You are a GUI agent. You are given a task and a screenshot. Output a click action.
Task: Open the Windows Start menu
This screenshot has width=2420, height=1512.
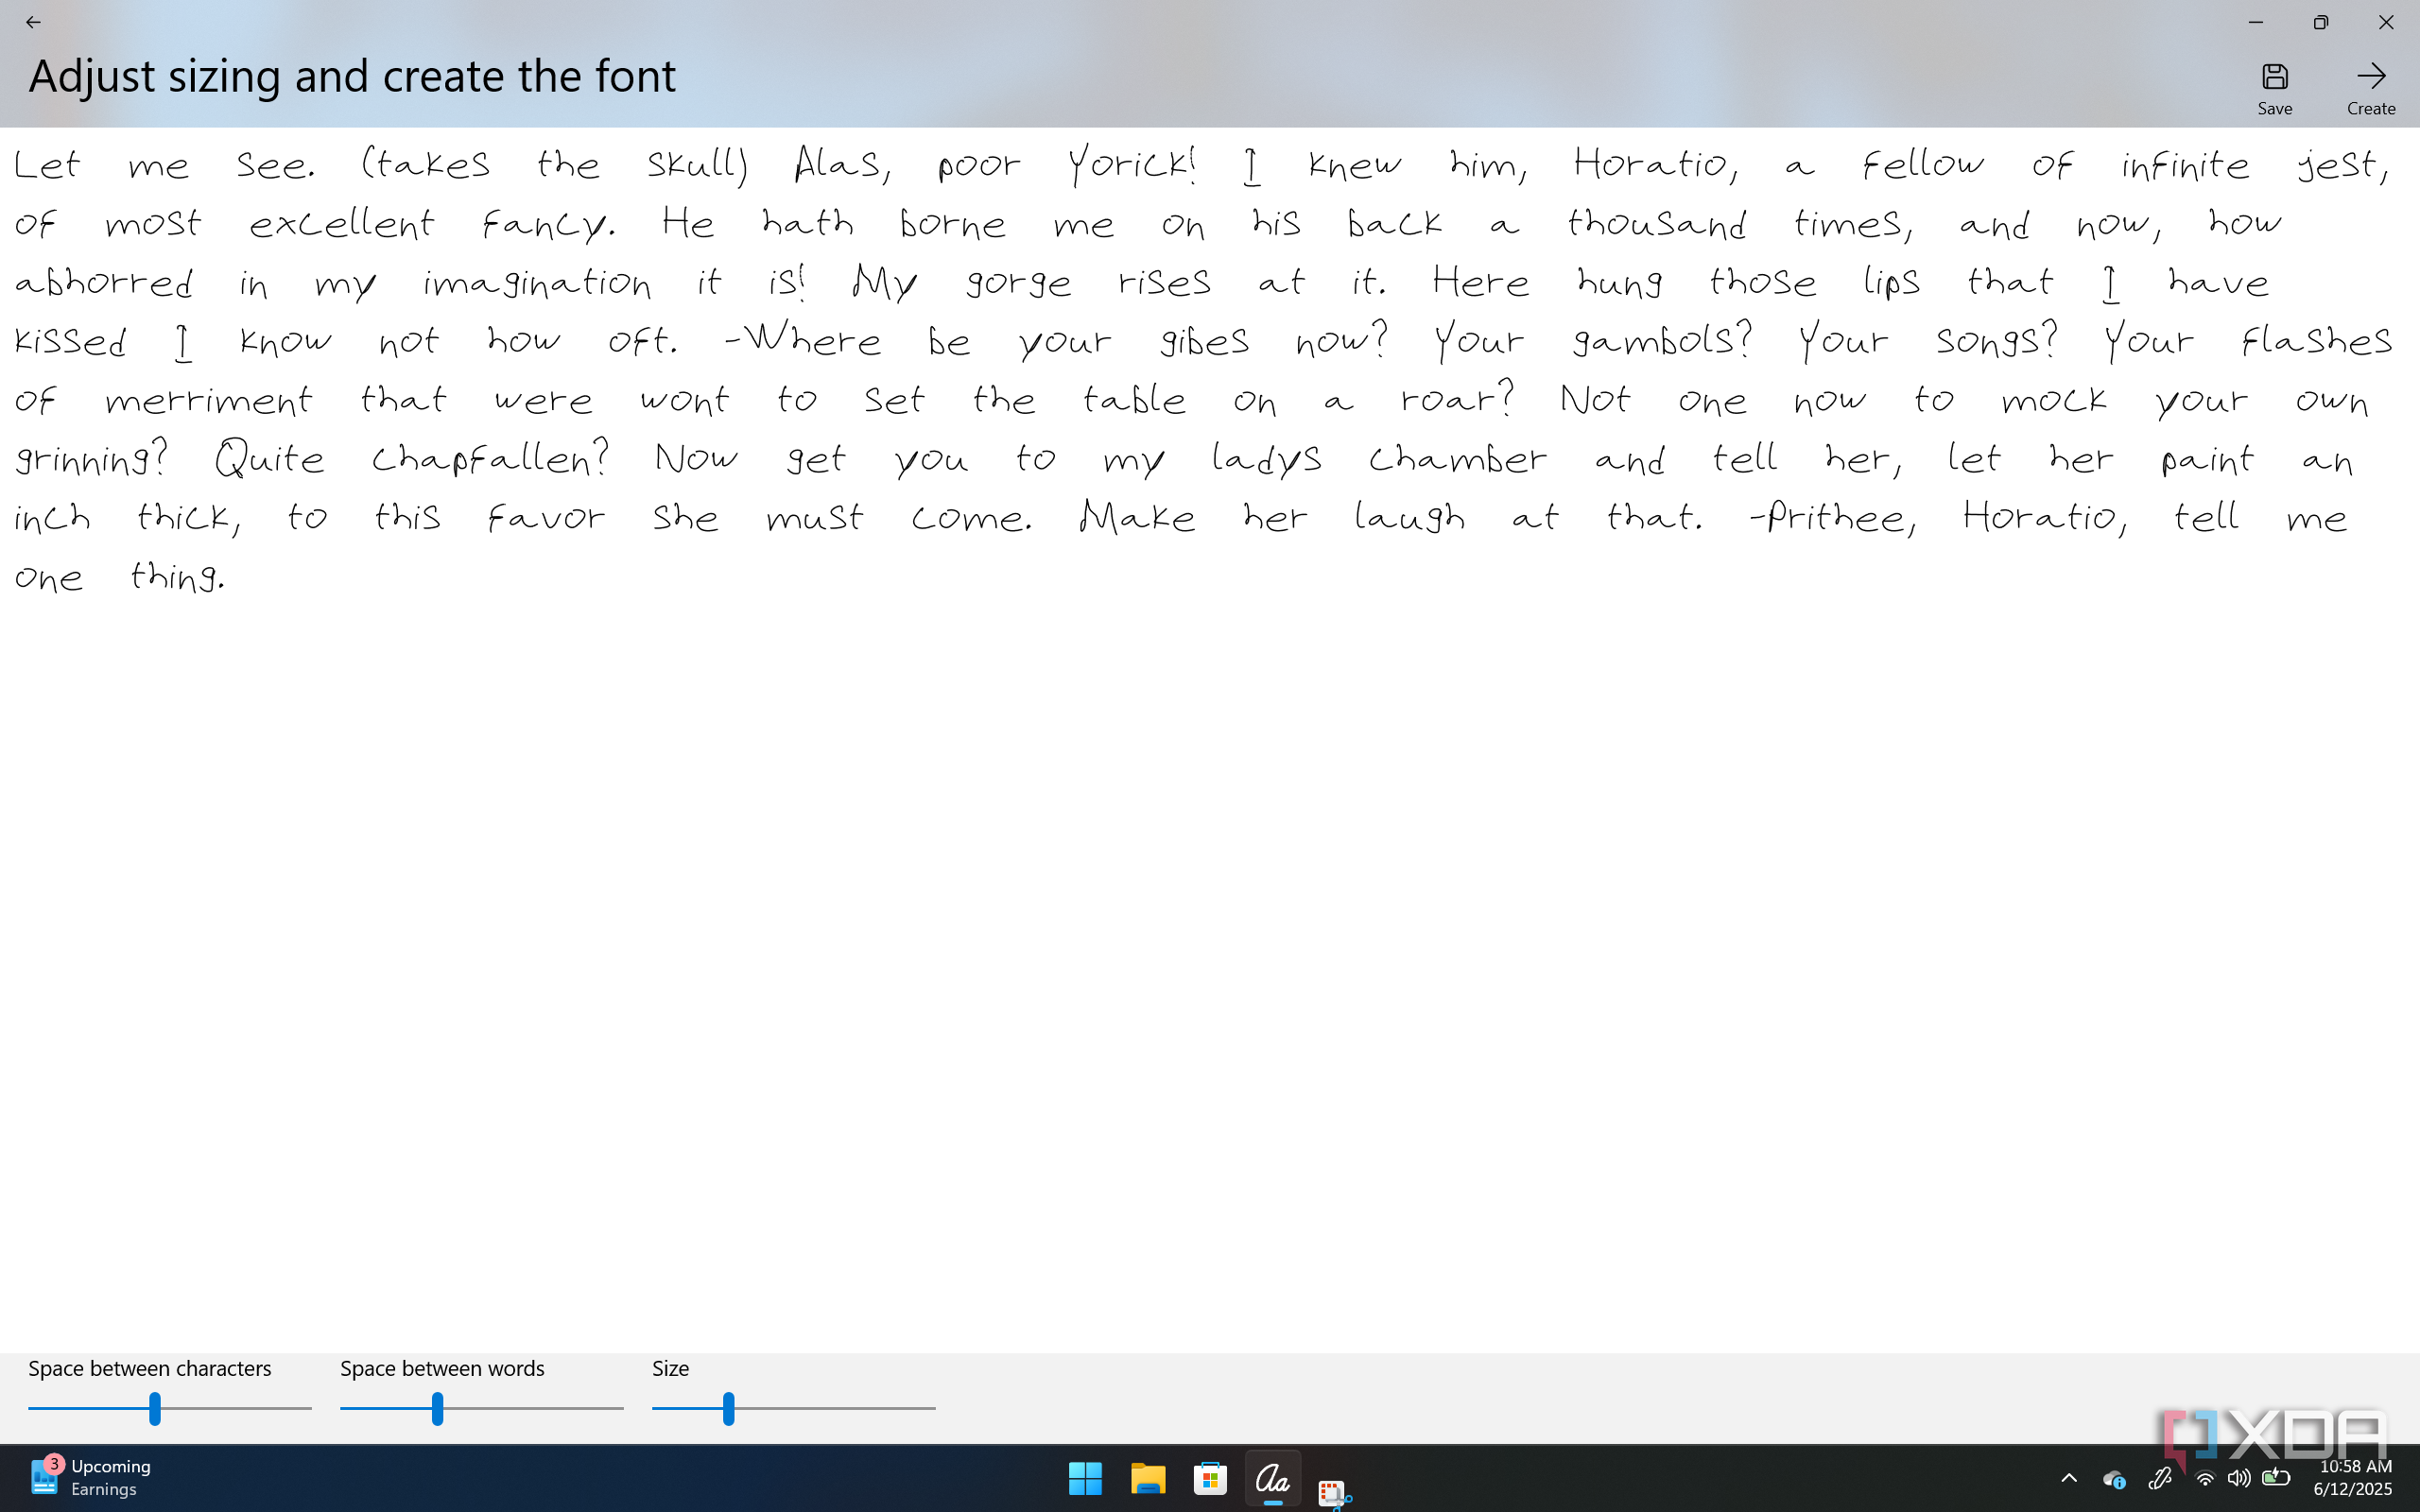pos(1085,1478)
